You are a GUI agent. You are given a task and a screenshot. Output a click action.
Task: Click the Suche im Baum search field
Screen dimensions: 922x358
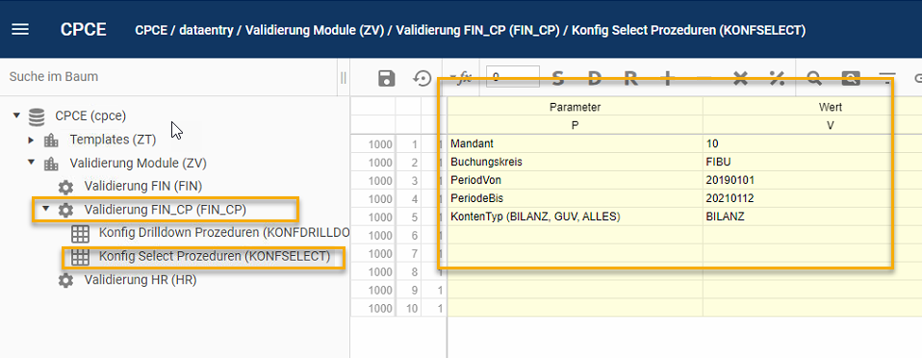click(169, 77)
